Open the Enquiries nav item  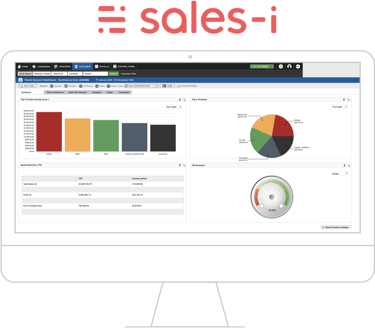click(62, 66)
